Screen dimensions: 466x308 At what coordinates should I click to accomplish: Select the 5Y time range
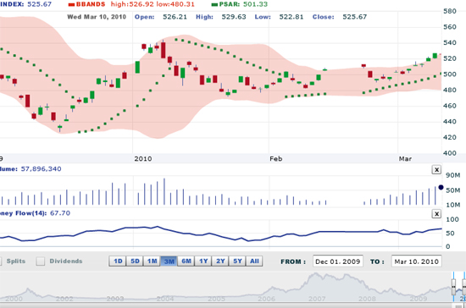click(237, 261)
